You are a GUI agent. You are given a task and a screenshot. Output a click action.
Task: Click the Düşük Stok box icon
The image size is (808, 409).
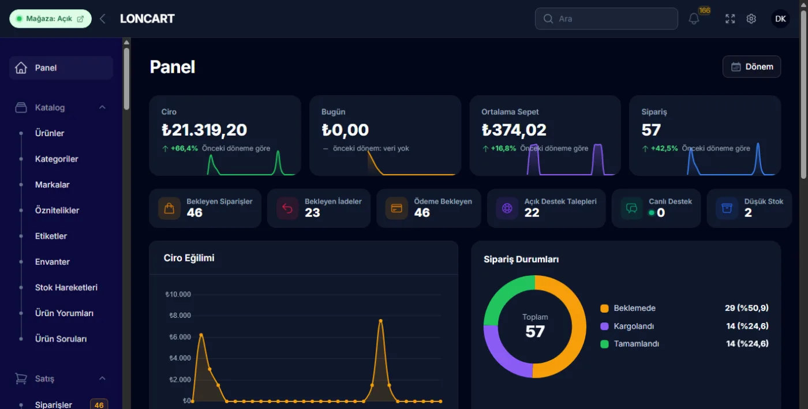pyautogui.click(x=727, y=208)
